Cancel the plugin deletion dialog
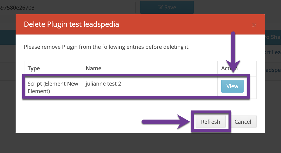The image size is (281, 153). pos(243,122)
